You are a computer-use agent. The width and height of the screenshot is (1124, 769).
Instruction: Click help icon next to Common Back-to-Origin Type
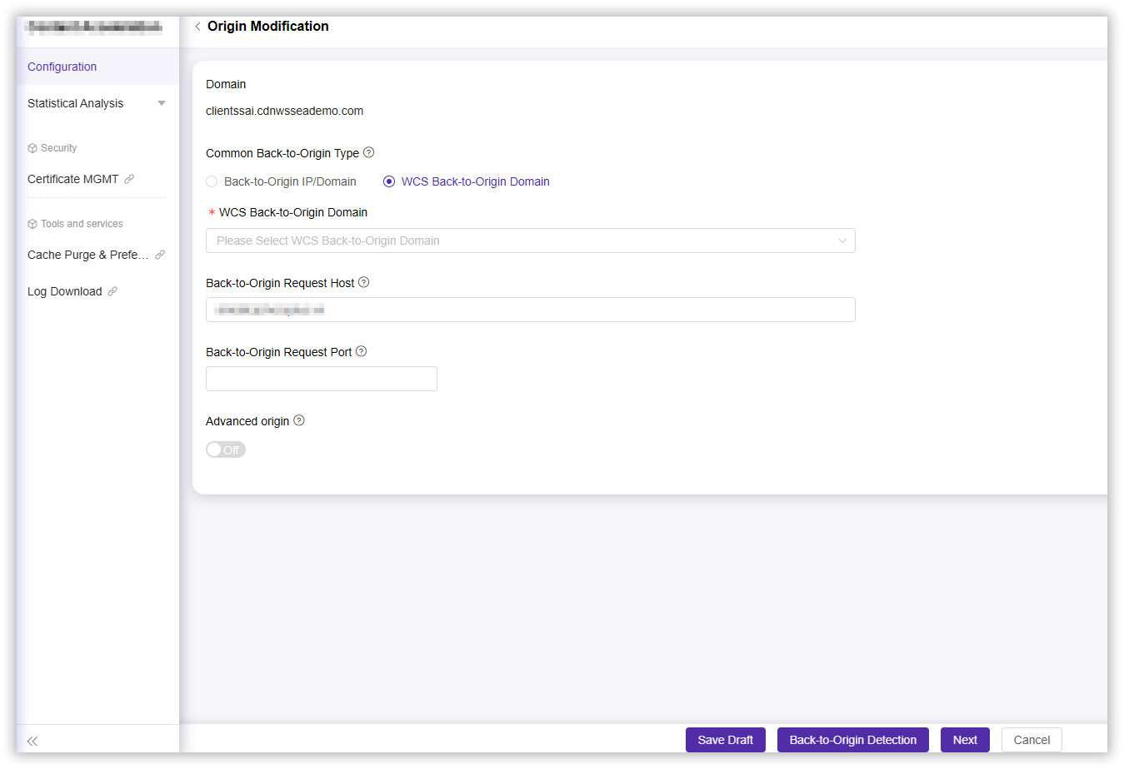click(369, 152)
